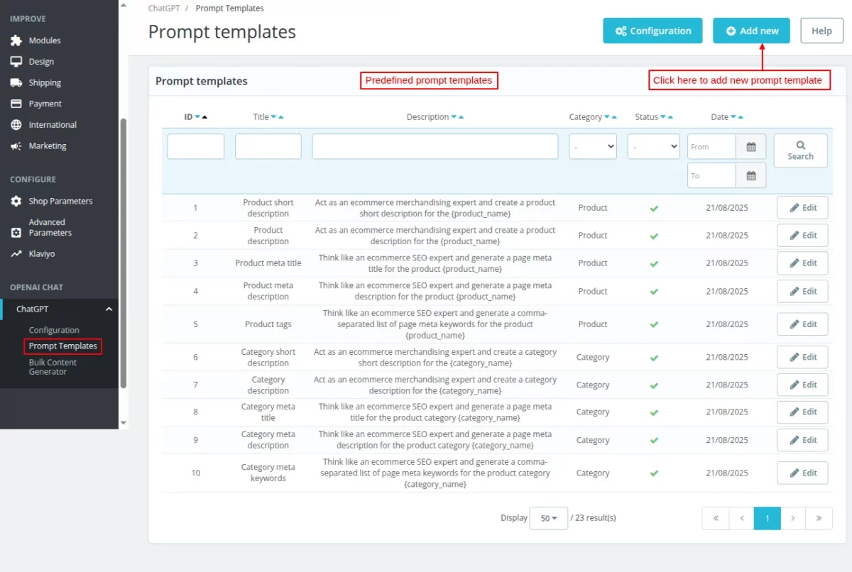Click inside the Title filter input field
This screenshot has height=572, width=852.
(x=268, y=146)
